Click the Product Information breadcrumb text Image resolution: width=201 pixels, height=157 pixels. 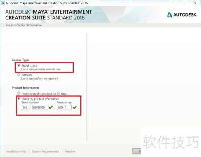(29, 25)
